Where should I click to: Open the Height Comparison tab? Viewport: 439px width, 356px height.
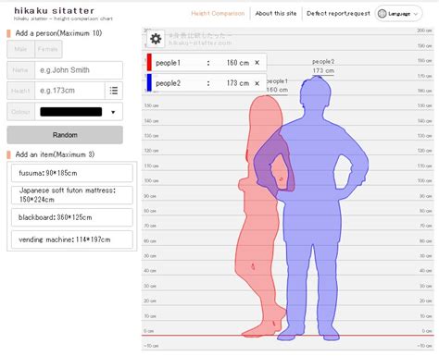tap(218, 13)
